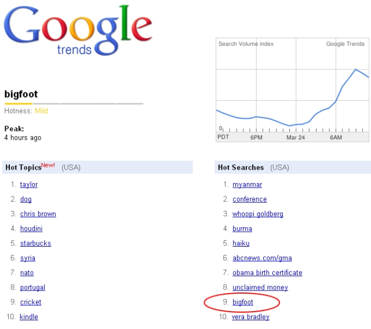Click the Search Volume index chart

(x=292, y=90)
